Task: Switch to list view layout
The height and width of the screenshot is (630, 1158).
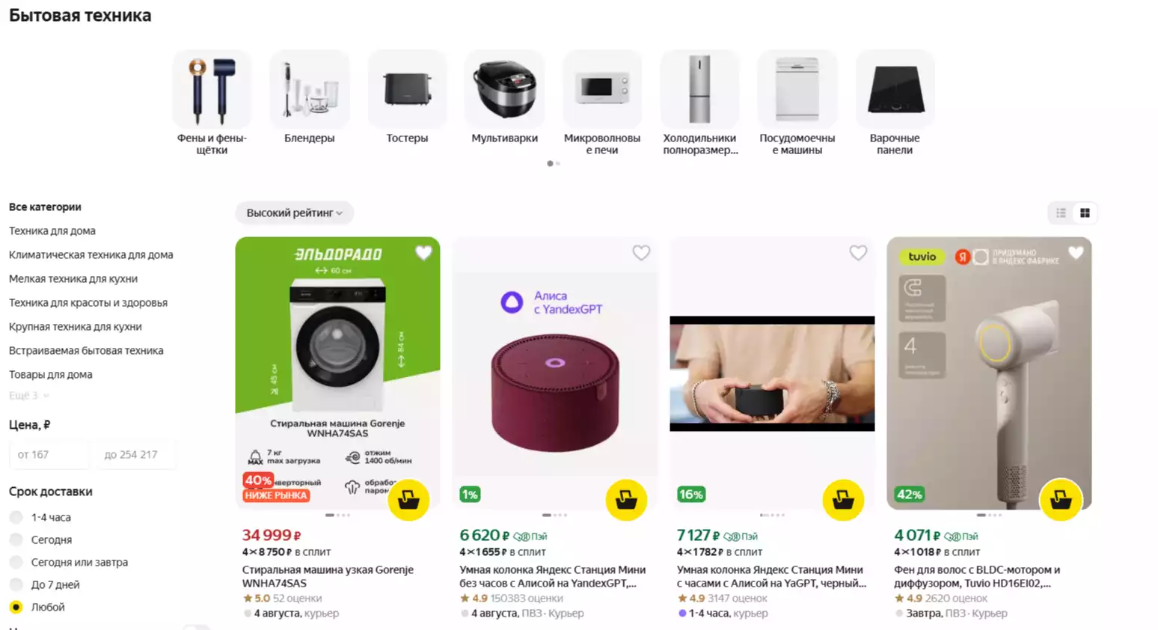Action: click(x=1061, y=213)
